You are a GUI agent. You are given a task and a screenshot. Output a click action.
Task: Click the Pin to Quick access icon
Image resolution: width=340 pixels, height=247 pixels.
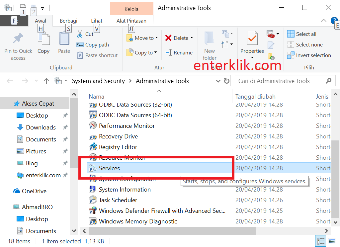click(x=18, y=39)
